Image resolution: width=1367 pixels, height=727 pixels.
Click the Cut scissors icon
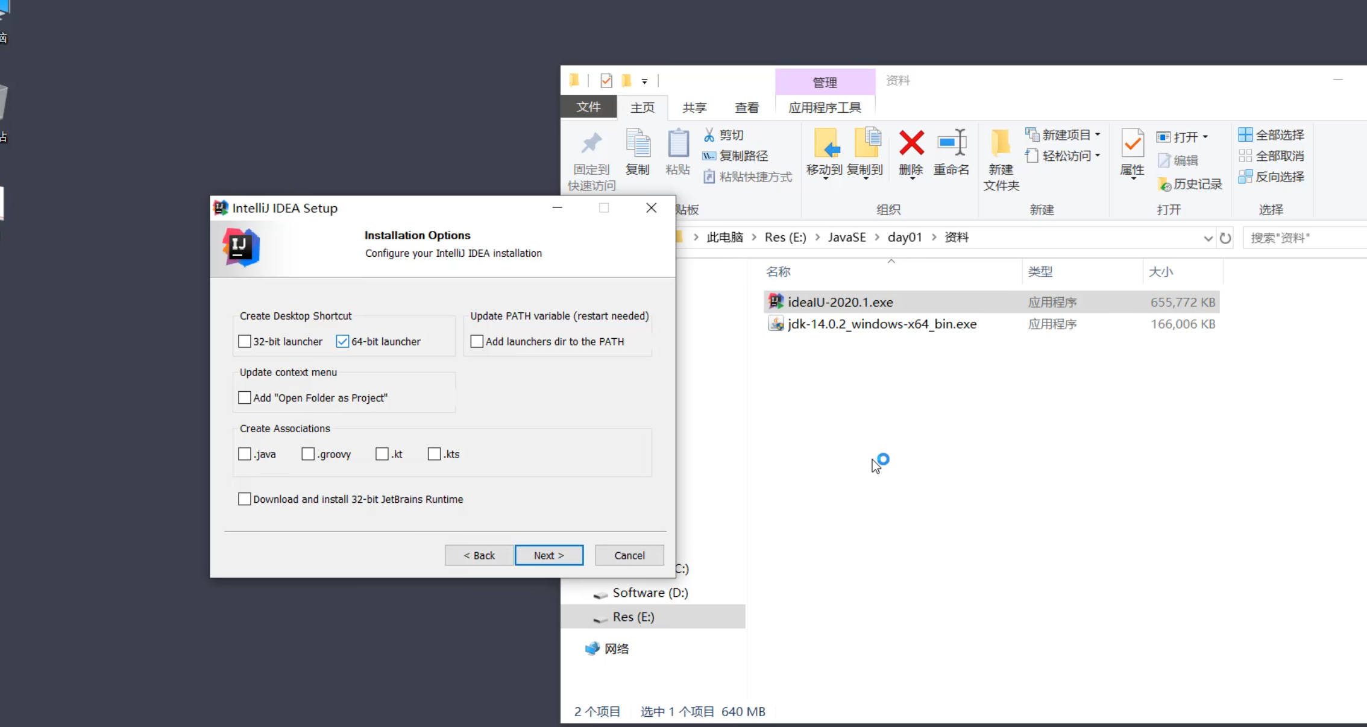click(x=709, y=135)
